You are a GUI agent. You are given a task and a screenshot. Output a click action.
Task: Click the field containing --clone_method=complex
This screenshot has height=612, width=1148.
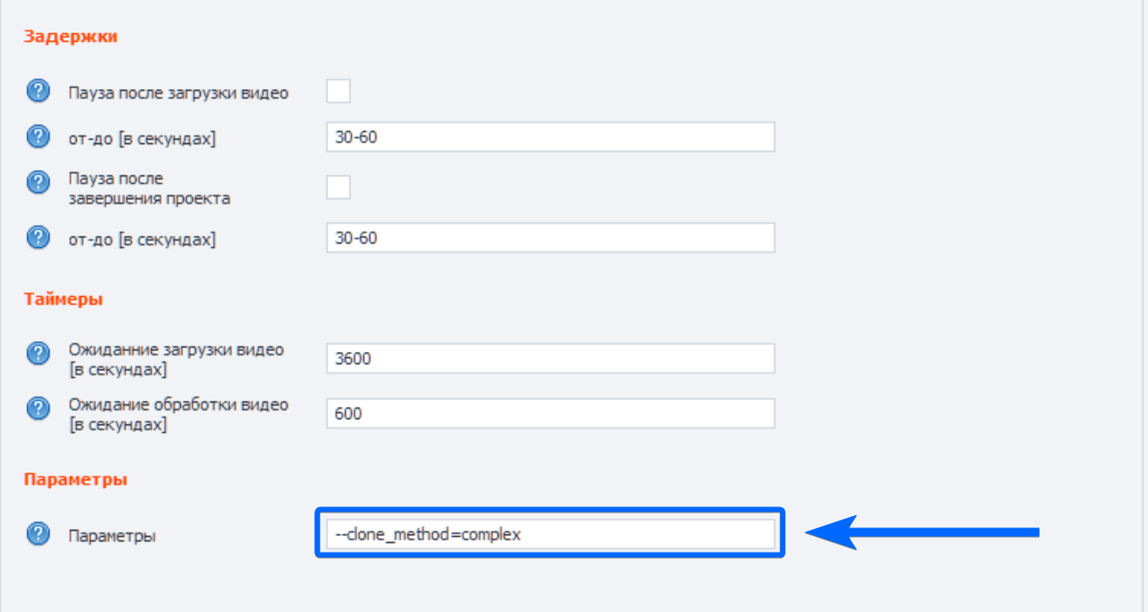pyautogui.click(x=550, y=534)
